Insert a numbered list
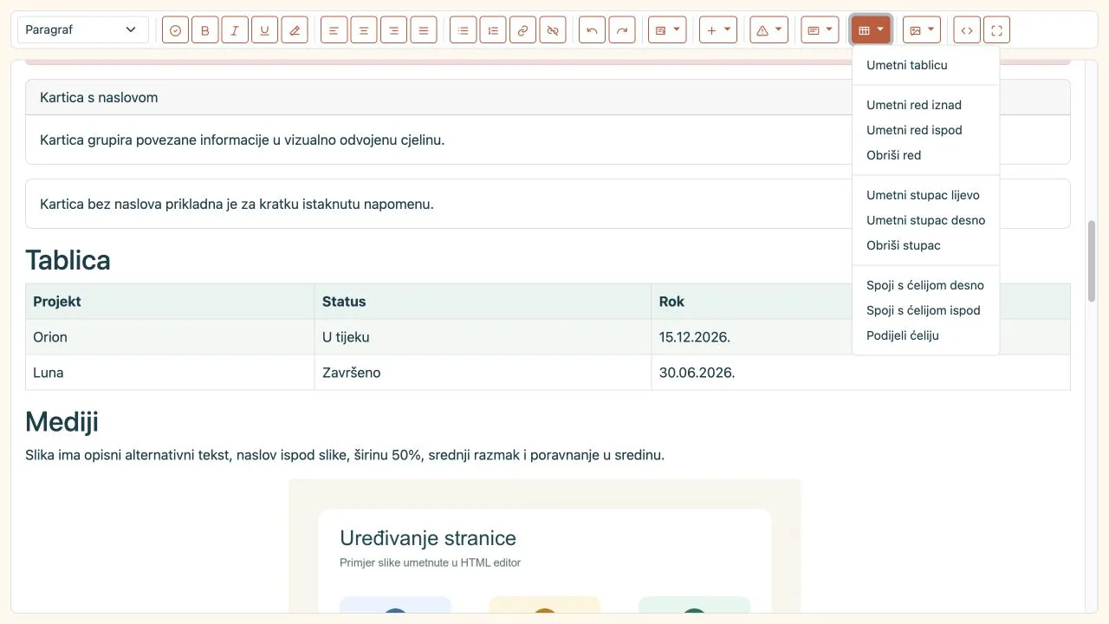Viewport: 1109px width, 624px height. [493, 30]
